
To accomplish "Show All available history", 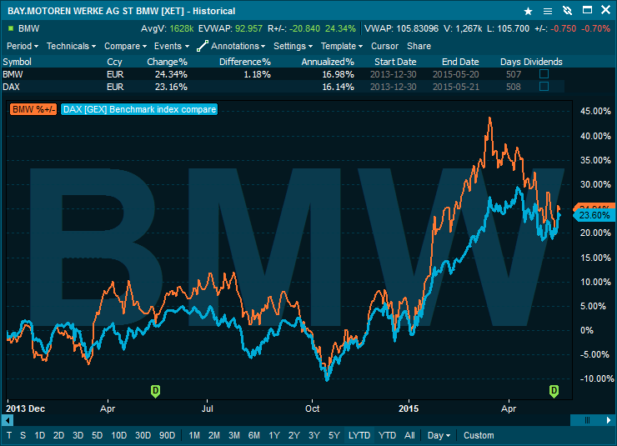I will tap(409, 435).
